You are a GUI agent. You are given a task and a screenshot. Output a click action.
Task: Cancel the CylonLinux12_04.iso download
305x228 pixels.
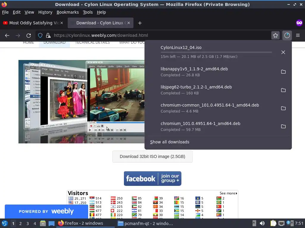(283, 52)
